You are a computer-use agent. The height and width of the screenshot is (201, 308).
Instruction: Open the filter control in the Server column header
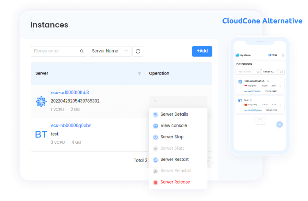[139, 74]
